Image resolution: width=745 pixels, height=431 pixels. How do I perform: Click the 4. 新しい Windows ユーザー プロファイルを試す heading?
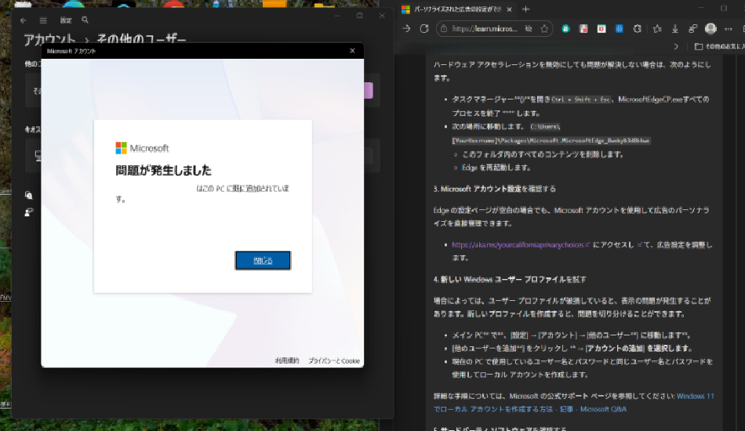tap(509, 280)
